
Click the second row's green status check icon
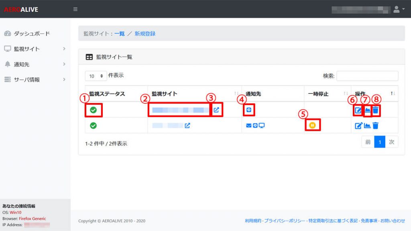(x=93, y=126)
